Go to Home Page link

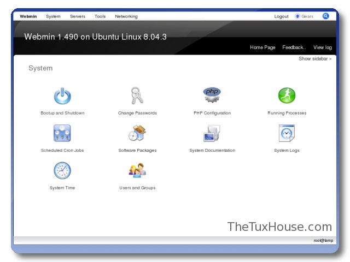click(262, 47)
